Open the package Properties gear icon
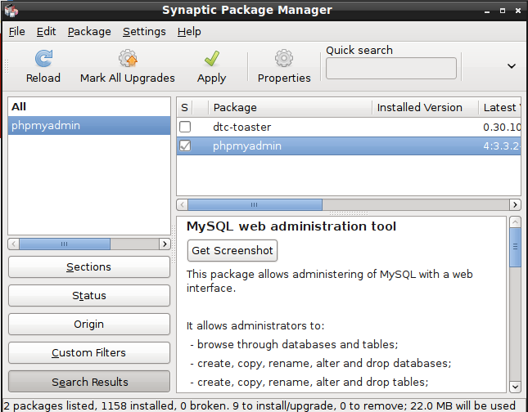528x412 pixels. (284, 59)
